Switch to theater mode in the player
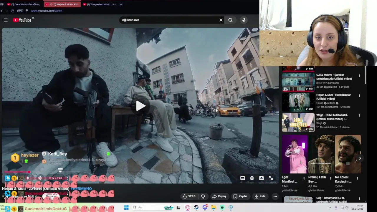This screenshot has width=377, height=212. [x=262, y=178]
